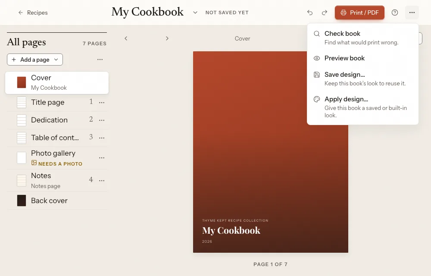Open Notes row options ellipsis
This screenshot has height=276, width=431.
(102, 181)
